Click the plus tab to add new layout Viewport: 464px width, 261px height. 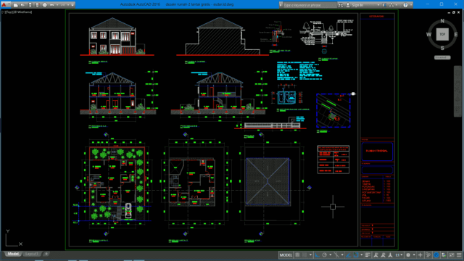pos(46,254)
